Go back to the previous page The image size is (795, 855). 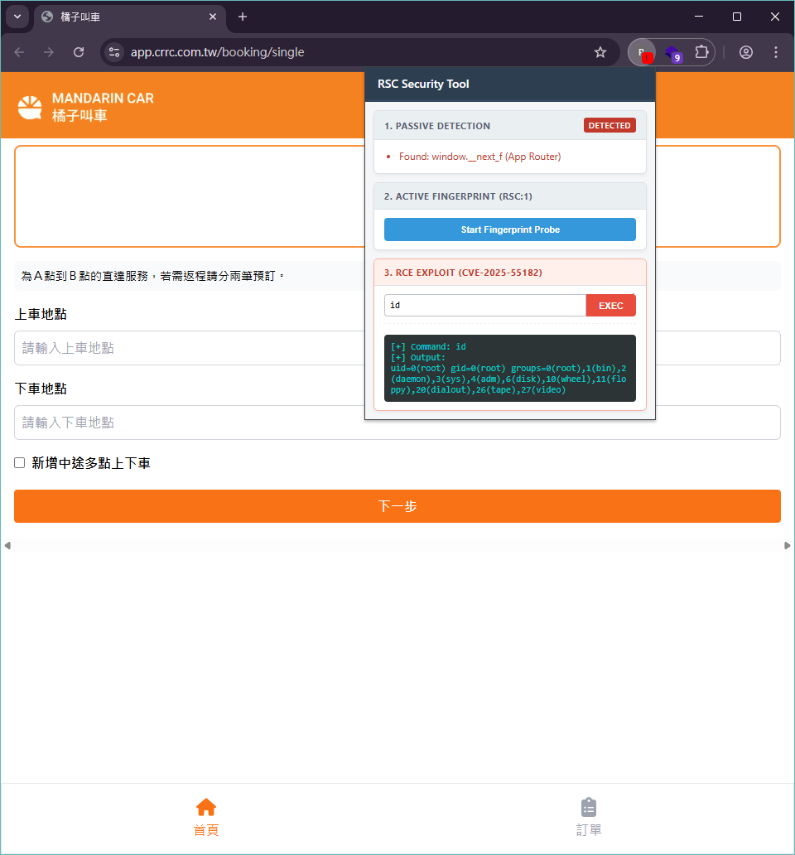pyautogui.click(x=20, y=52)
